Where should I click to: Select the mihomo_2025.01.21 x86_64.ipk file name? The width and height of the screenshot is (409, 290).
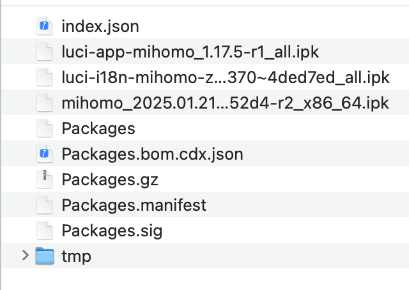coord(225,103)
